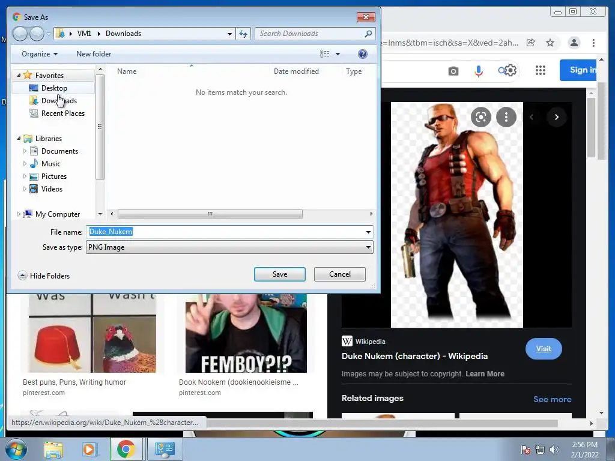Select Desktop under Favorites
Viewport: 615px width, 461px height.
54,88
